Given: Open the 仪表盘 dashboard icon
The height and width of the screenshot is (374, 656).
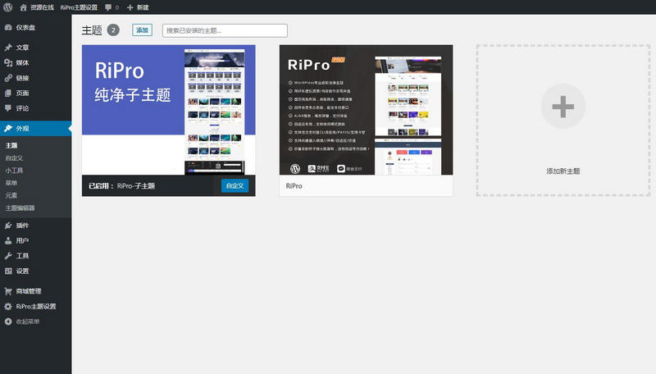Looking at the screenshot, I should click(8, 27).
